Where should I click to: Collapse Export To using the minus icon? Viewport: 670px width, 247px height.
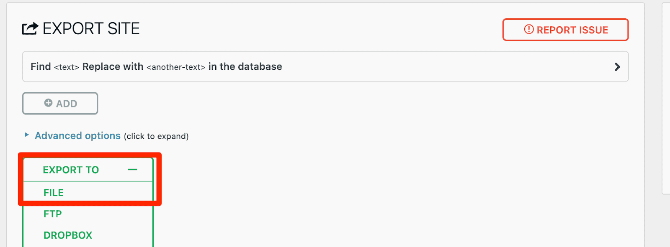point(132,170)
